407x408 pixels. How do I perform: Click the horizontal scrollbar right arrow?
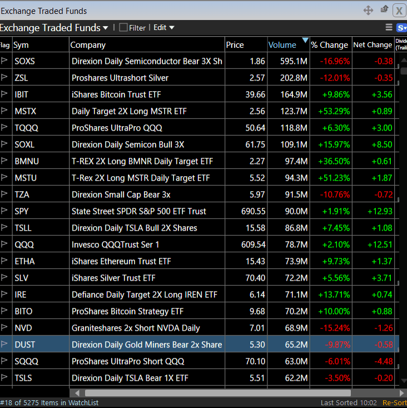coord(402,393)
